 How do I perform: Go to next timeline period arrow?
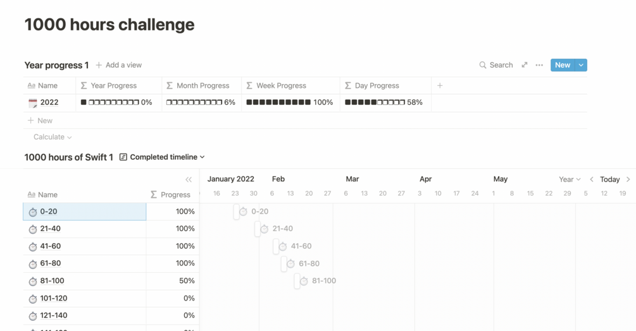point(628,179)
